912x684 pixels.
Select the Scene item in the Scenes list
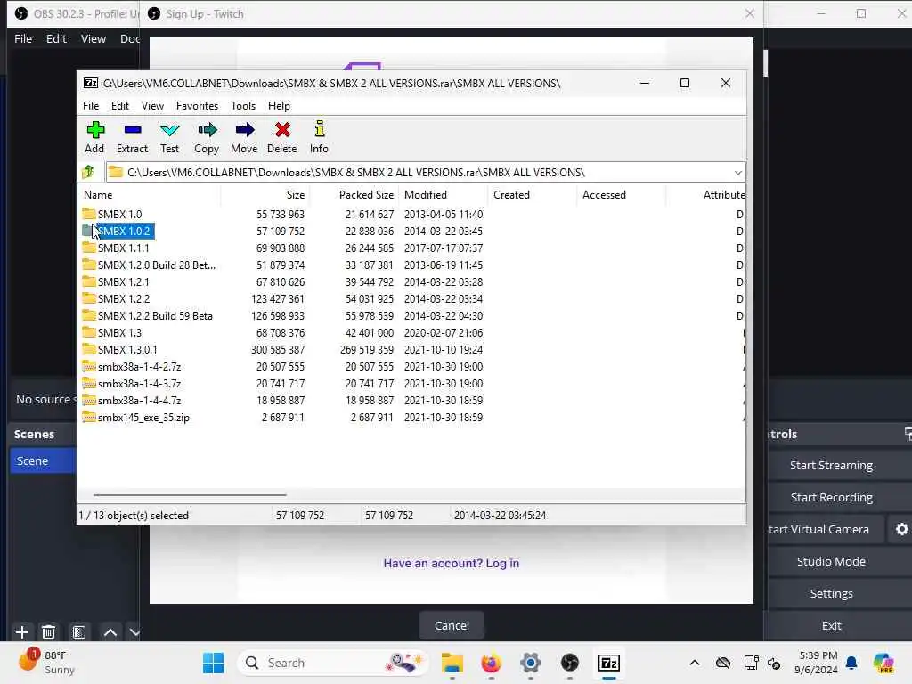pyautogui.click(x=43, y=460)
